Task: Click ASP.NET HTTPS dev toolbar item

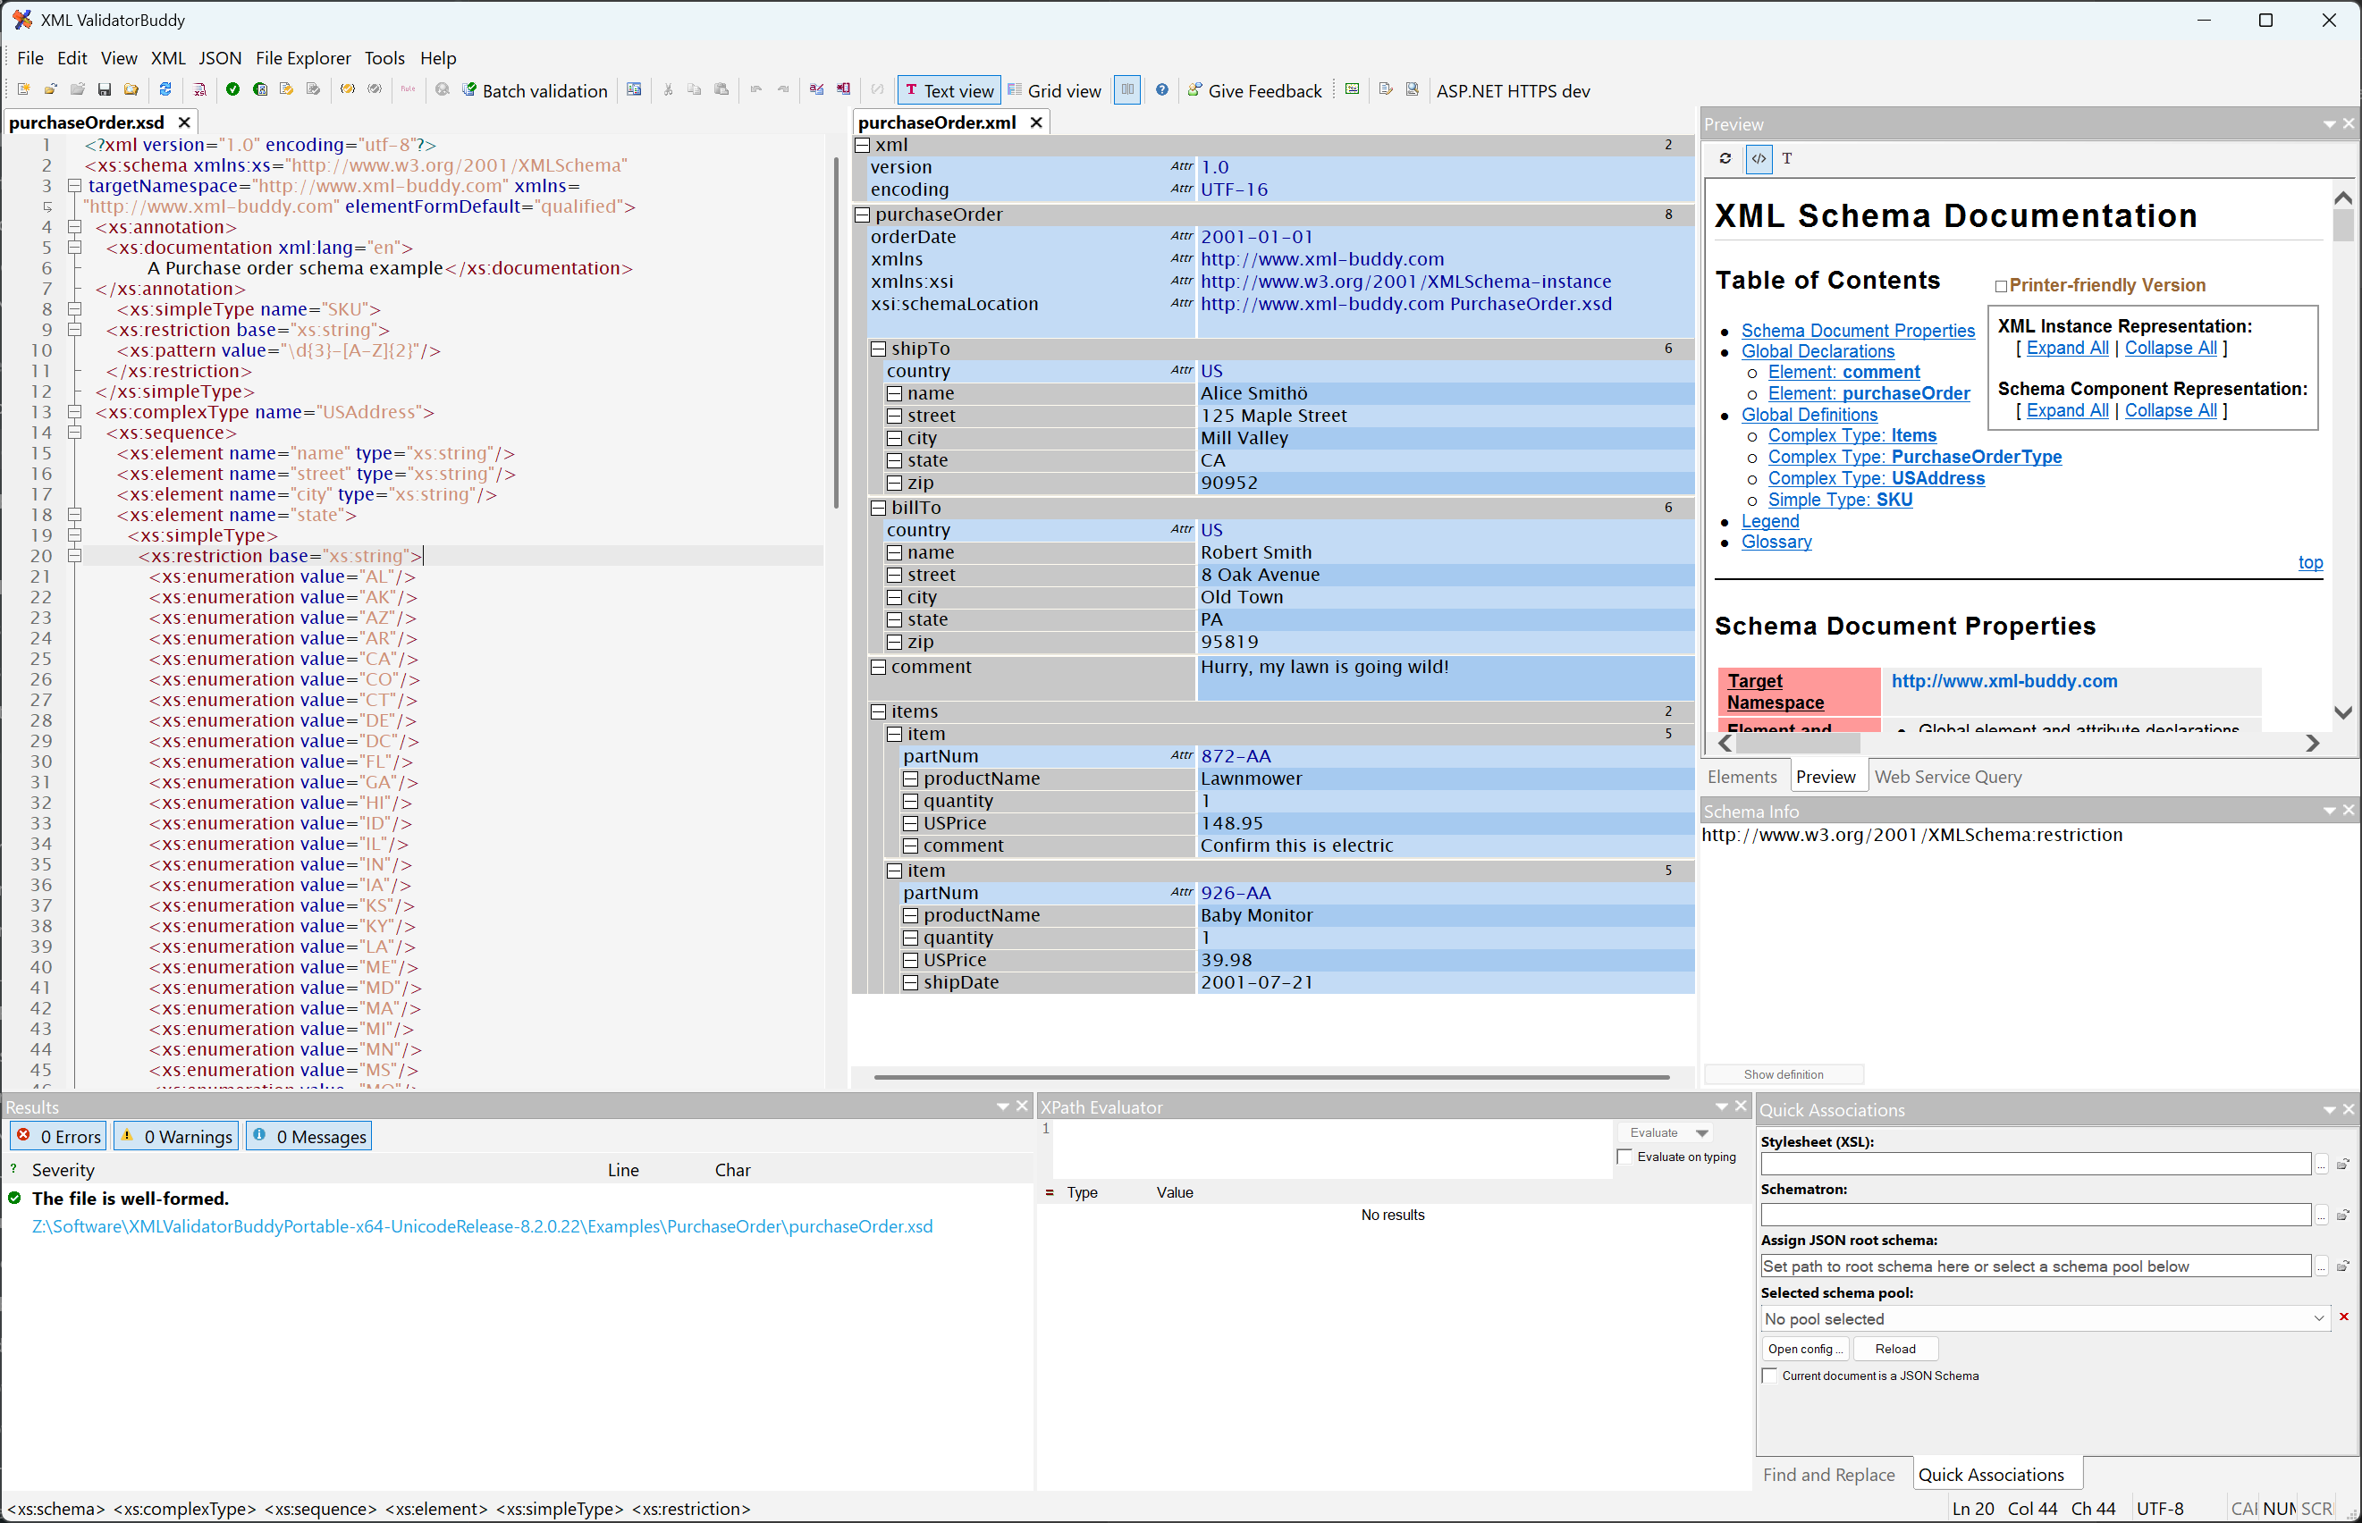Action: tap(1513, 91)
